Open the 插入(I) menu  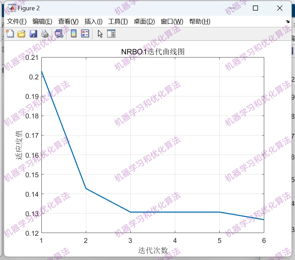93,22
